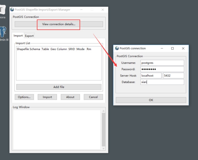Click the Shapefile column header
Screen dimensions: 198x160
(x=23, y=49)
